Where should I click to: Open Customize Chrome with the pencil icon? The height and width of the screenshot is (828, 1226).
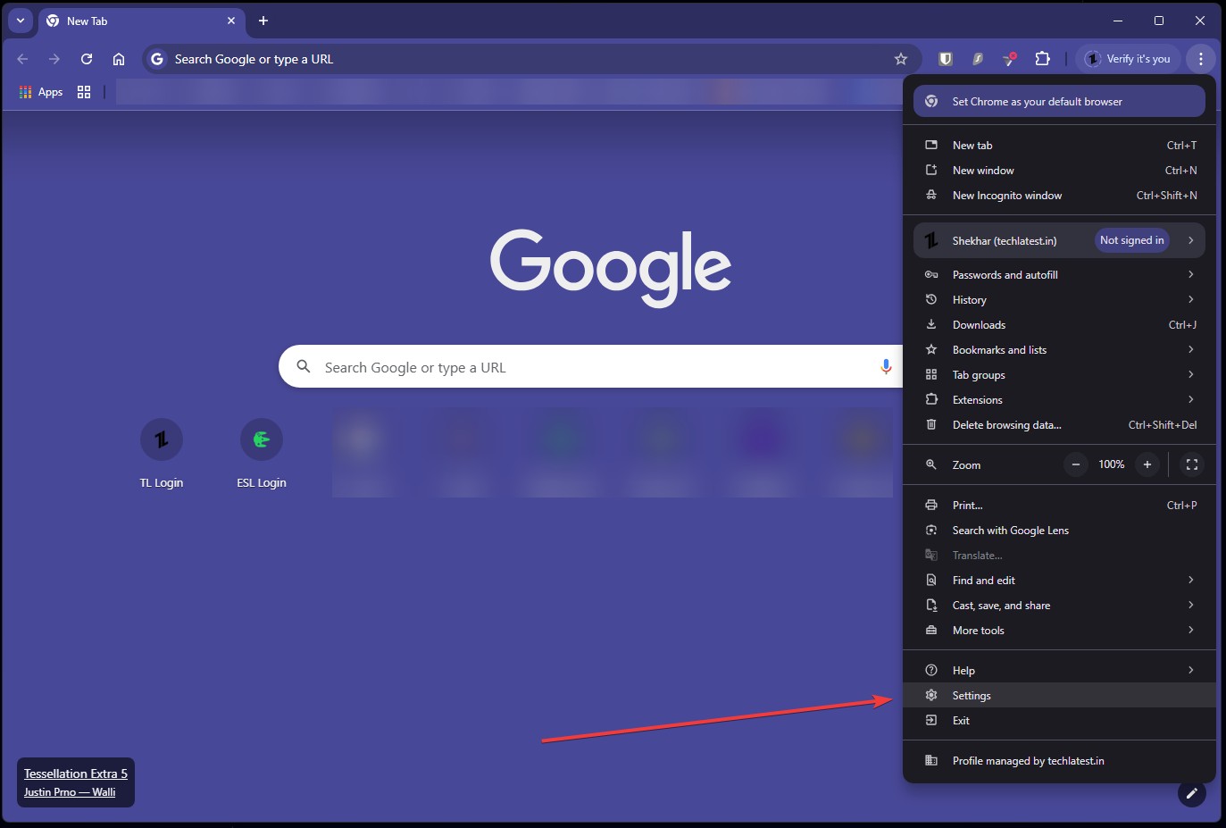(x=1191, y=793)
